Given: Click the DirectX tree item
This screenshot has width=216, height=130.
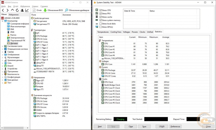Looking at the screenshot, I should click(x=9, y=66).
